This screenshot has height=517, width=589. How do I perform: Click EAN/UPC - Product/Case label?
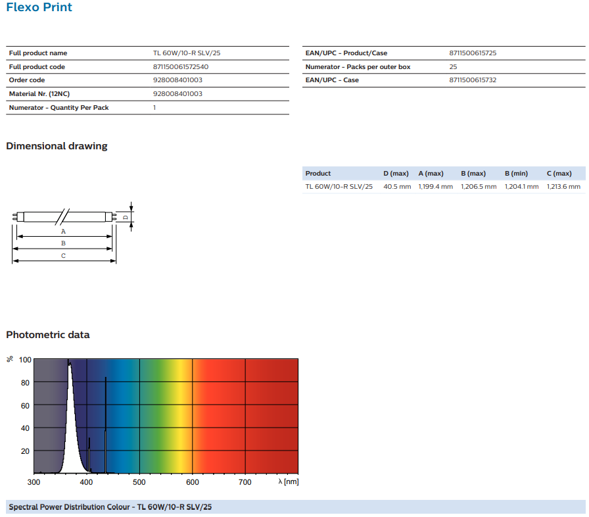point(346,53)
